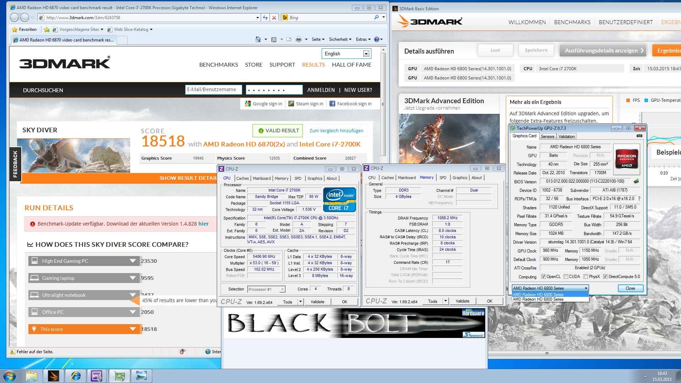Switch to 3DMark app in taskbar

pyautogui.click(x=54, y=376)
